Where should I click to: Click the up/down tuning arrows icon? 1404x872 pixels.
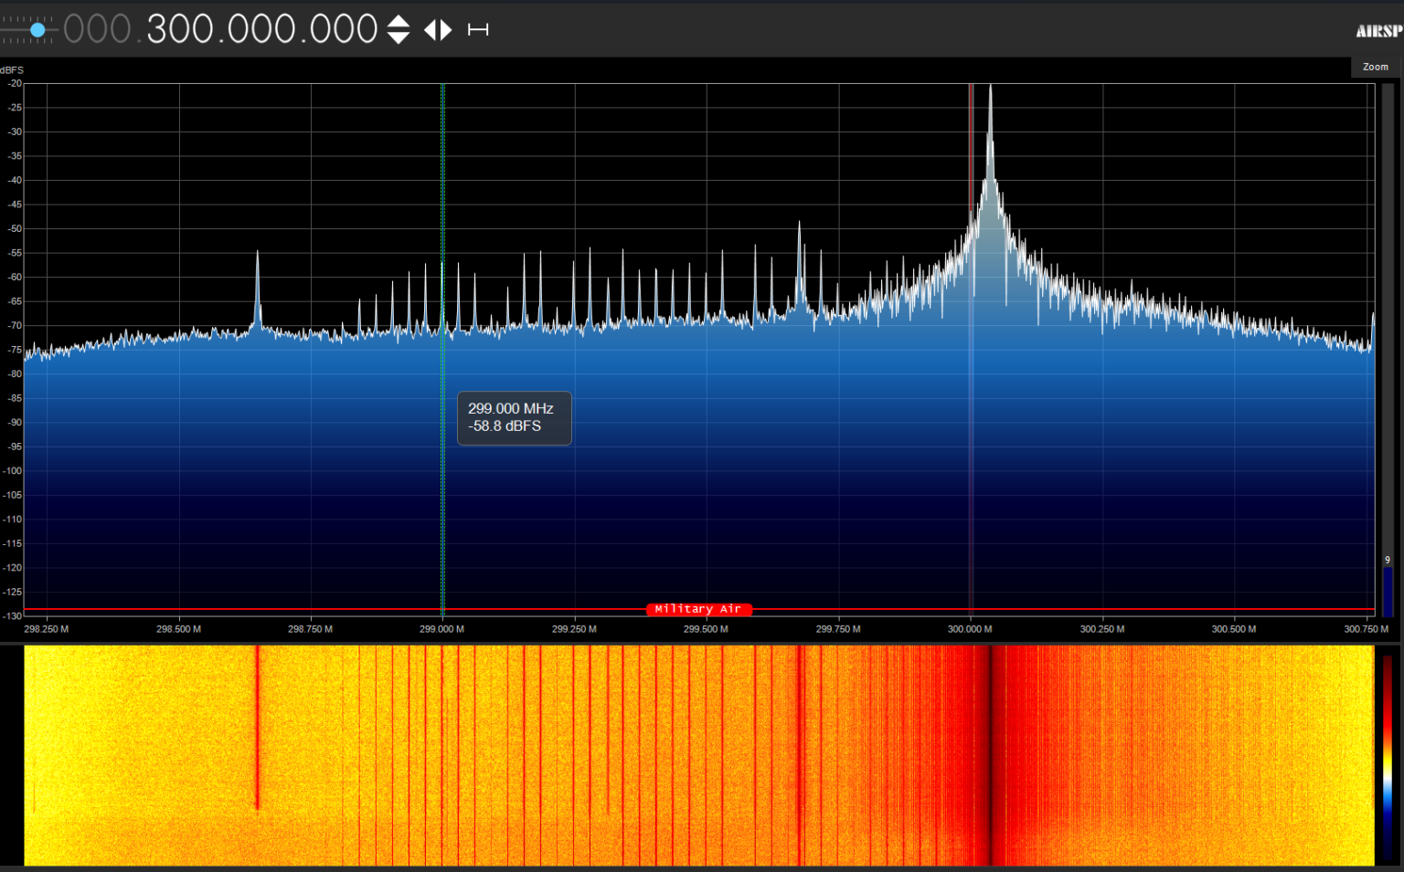click(399, 30)
